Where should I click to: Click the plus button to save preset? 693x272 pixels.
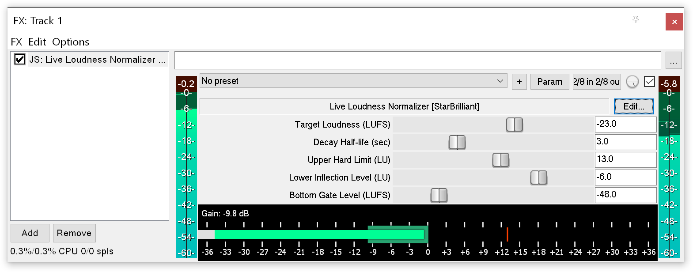click(x=519, y=82)
